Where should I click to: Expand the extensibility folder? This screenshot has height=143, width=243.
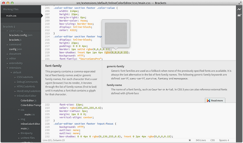[7, 63]
